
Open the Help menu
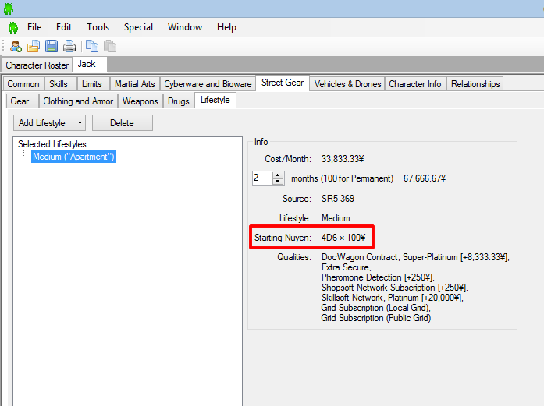click(226, 27)
